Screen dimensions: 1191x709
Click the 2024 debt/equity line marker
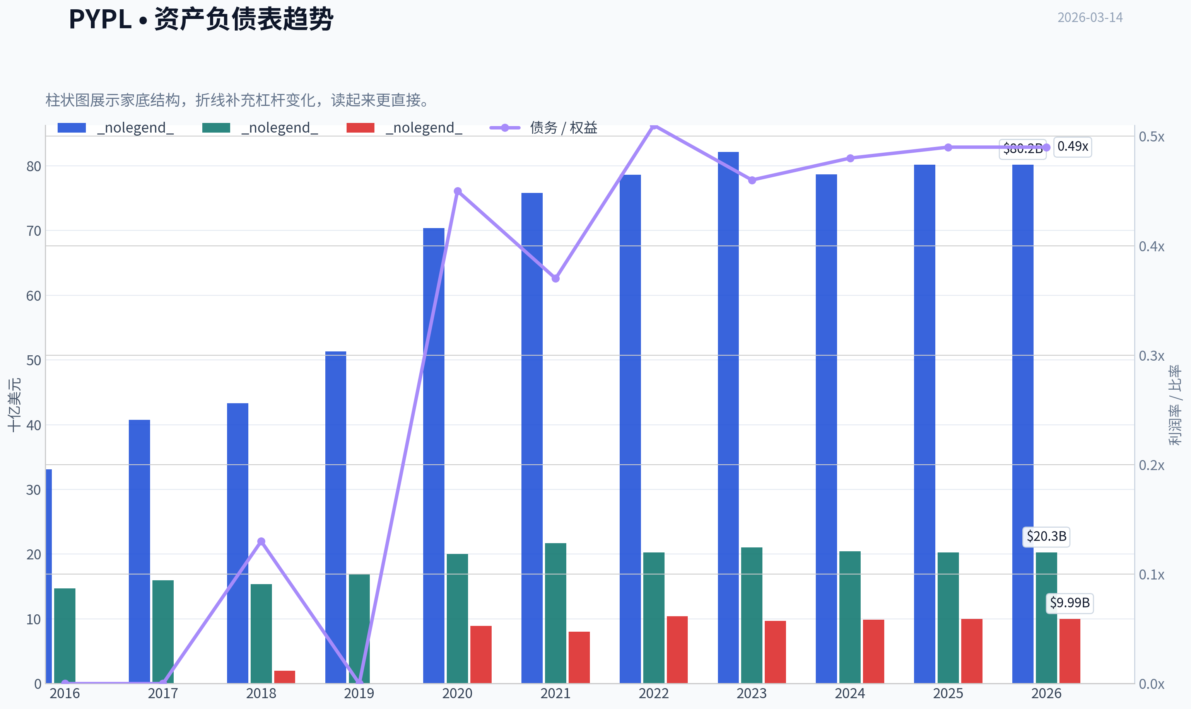(850, 158)
